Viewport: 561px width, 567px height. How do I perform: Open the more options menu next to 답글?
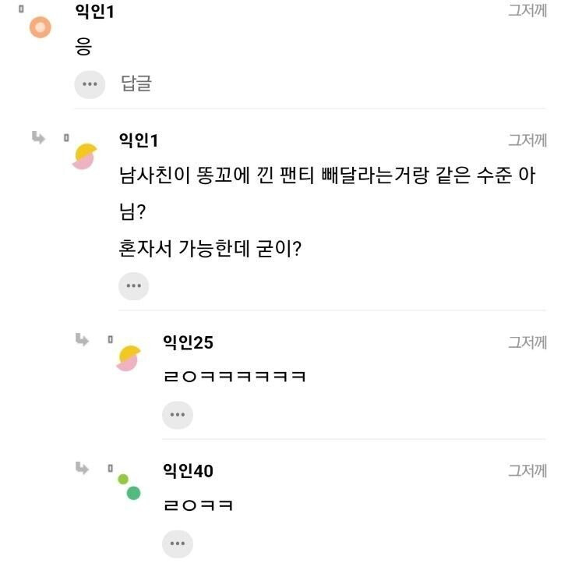click(x=90, y=84)
